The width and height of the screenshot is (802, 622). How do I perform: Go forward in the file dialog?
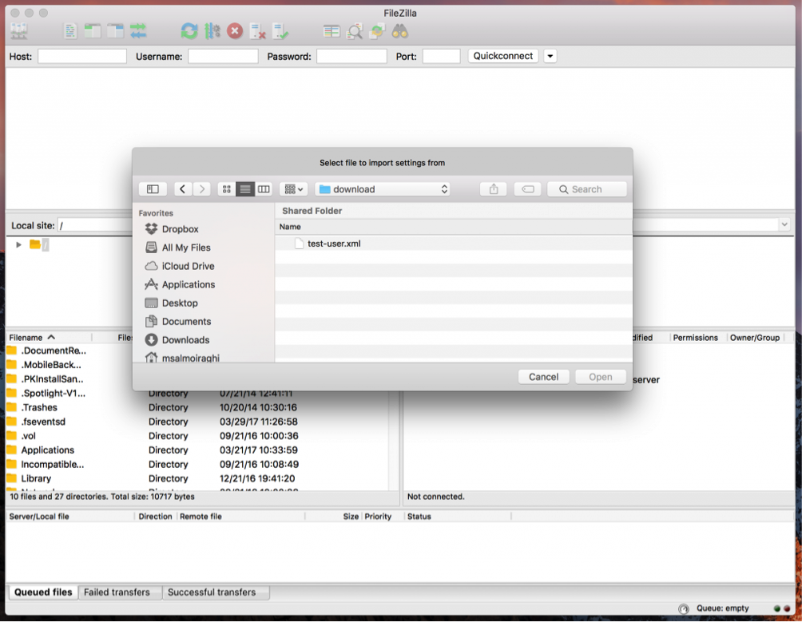202,189
